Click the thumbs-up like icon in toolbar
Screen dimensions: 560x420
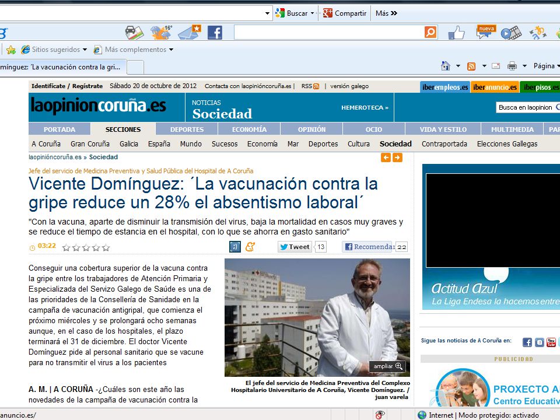tap(456, 33)
